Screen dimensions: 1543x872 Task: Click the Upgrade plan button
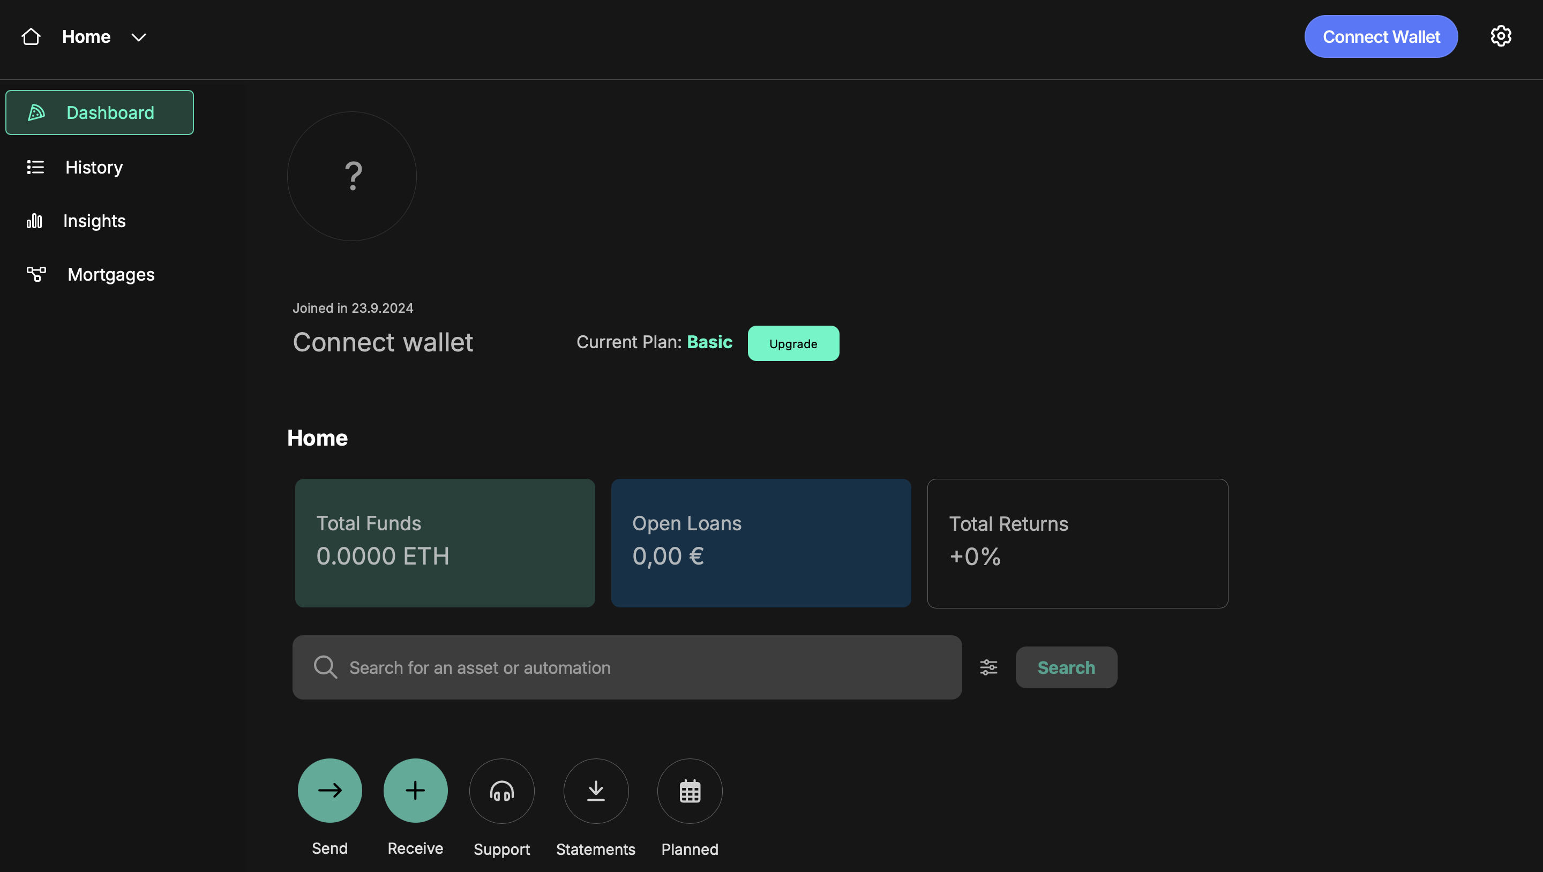pyautogui.click(x=793, y=343)
